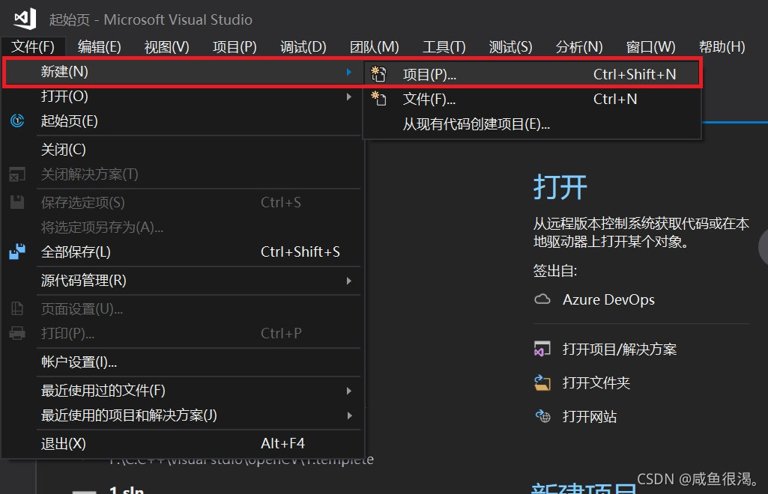Open the 编辑(E) menu

click(100, 47)
